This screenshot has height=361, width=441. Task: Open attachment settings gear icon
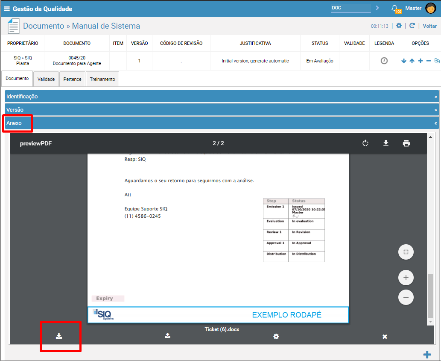tap(276, 336)
